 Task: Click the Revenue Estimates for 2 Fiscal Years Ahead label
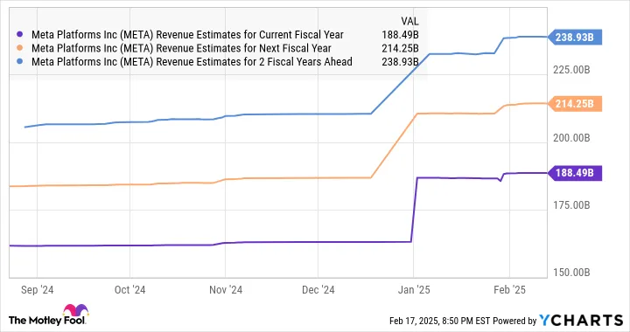point(192,62)
